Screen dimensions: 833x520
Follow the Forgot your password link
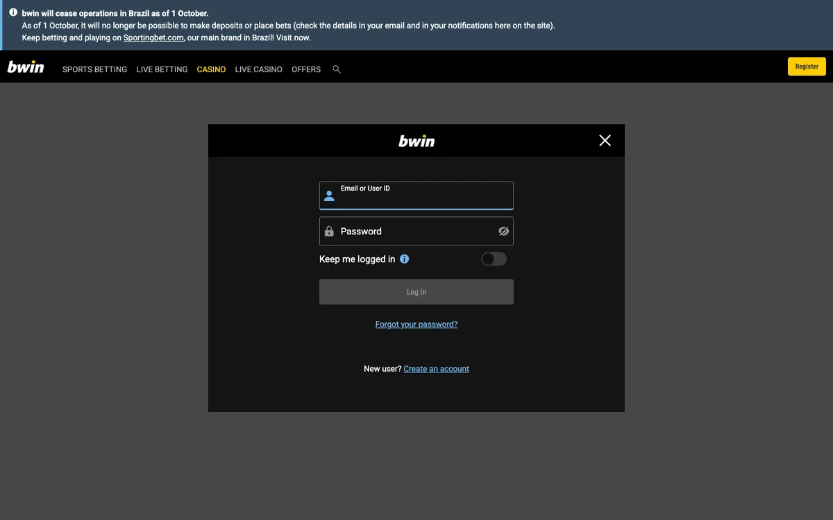pos(416,324)
